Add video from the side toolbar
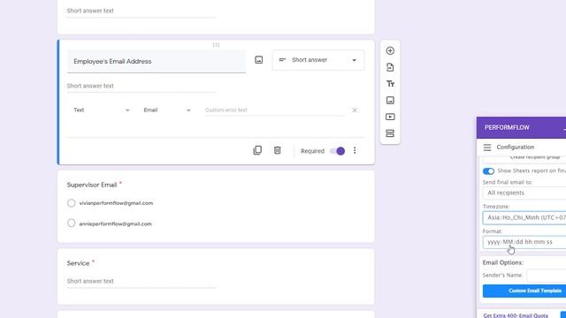Screen dimensions: 566x318 click(390, 117)
